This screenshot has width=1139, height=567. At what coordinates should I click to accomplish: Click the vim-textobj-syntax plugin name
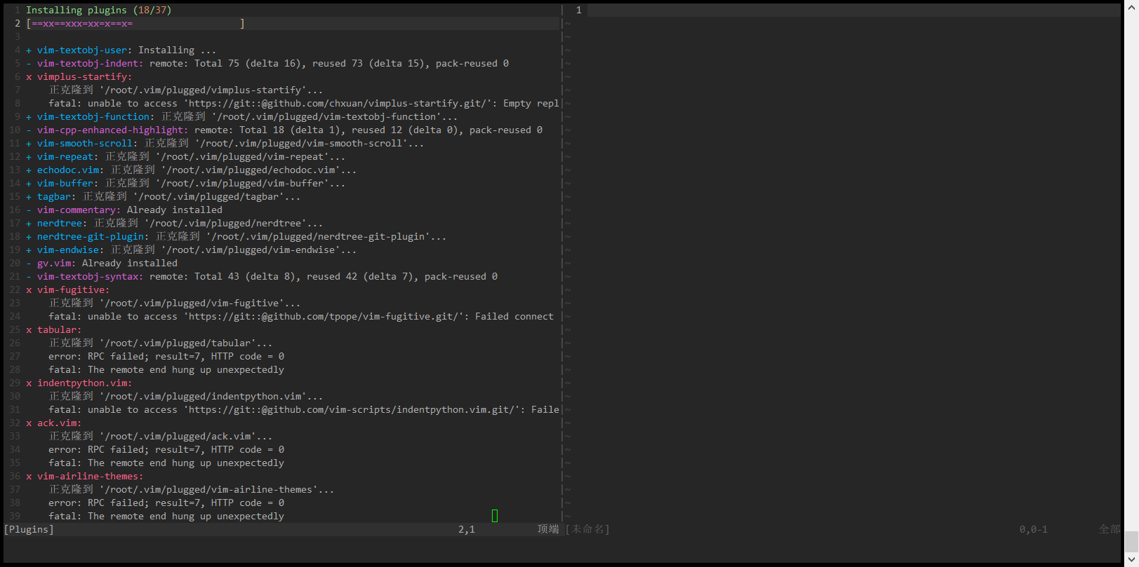coord(88,276)
